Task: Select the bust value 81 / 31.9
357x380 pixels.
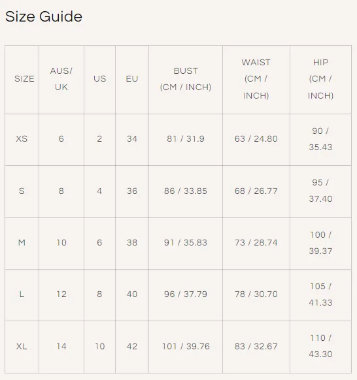Action: click(x=186, y=139)
